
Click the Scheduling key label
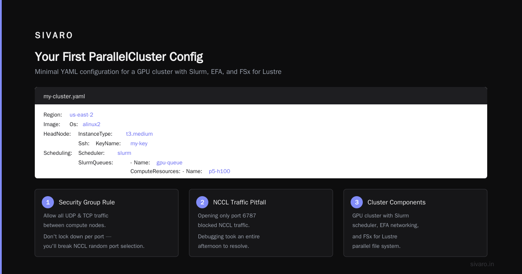tap(58, 153)
